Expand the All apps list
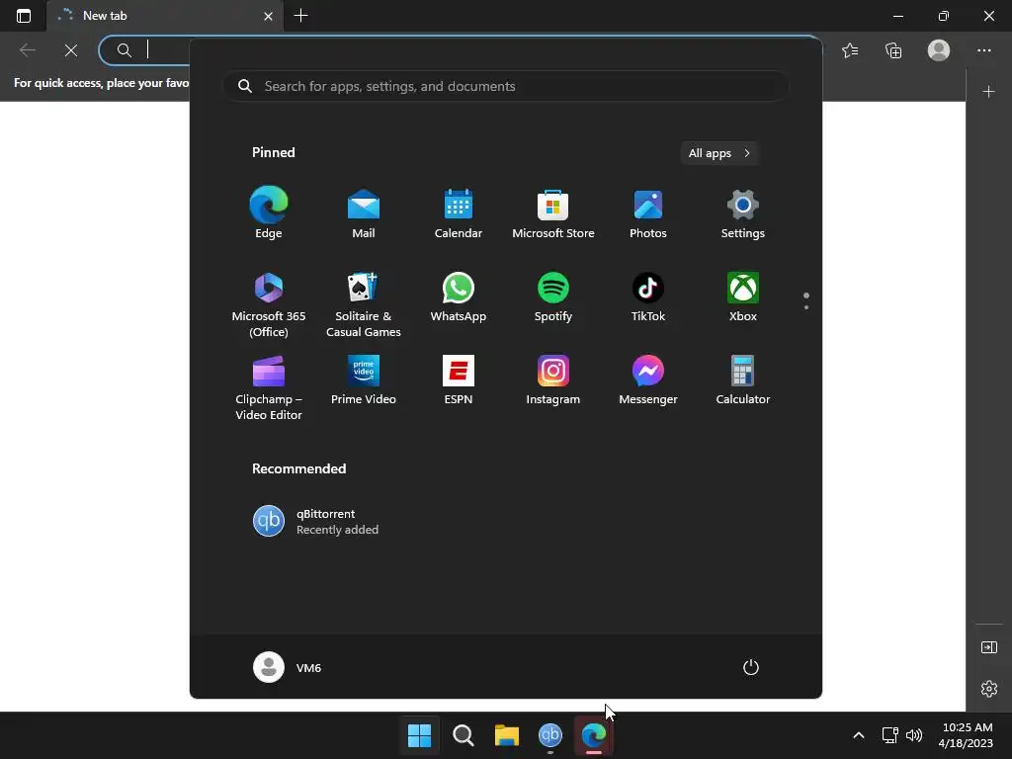The width and height of the screenshot is (1012, 759). pyautogui.click(x=719, y=153)
